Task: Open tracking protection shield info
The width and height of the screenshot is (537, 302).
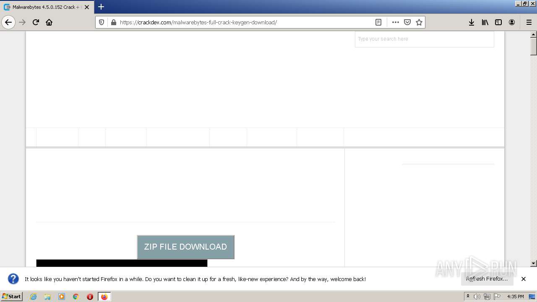Action: point(102,22)
